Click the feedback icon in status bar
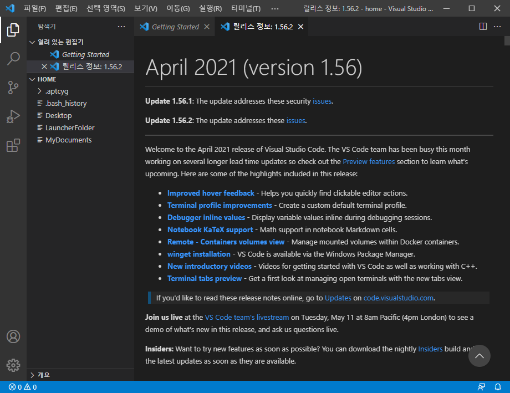Viewport: 510px width, 393px height. tap(481, 387)
